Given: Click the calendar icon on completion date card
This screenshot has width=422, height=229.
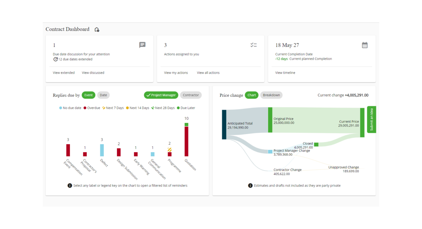Looking at the screenshot, I should click(x=365, y=45).
